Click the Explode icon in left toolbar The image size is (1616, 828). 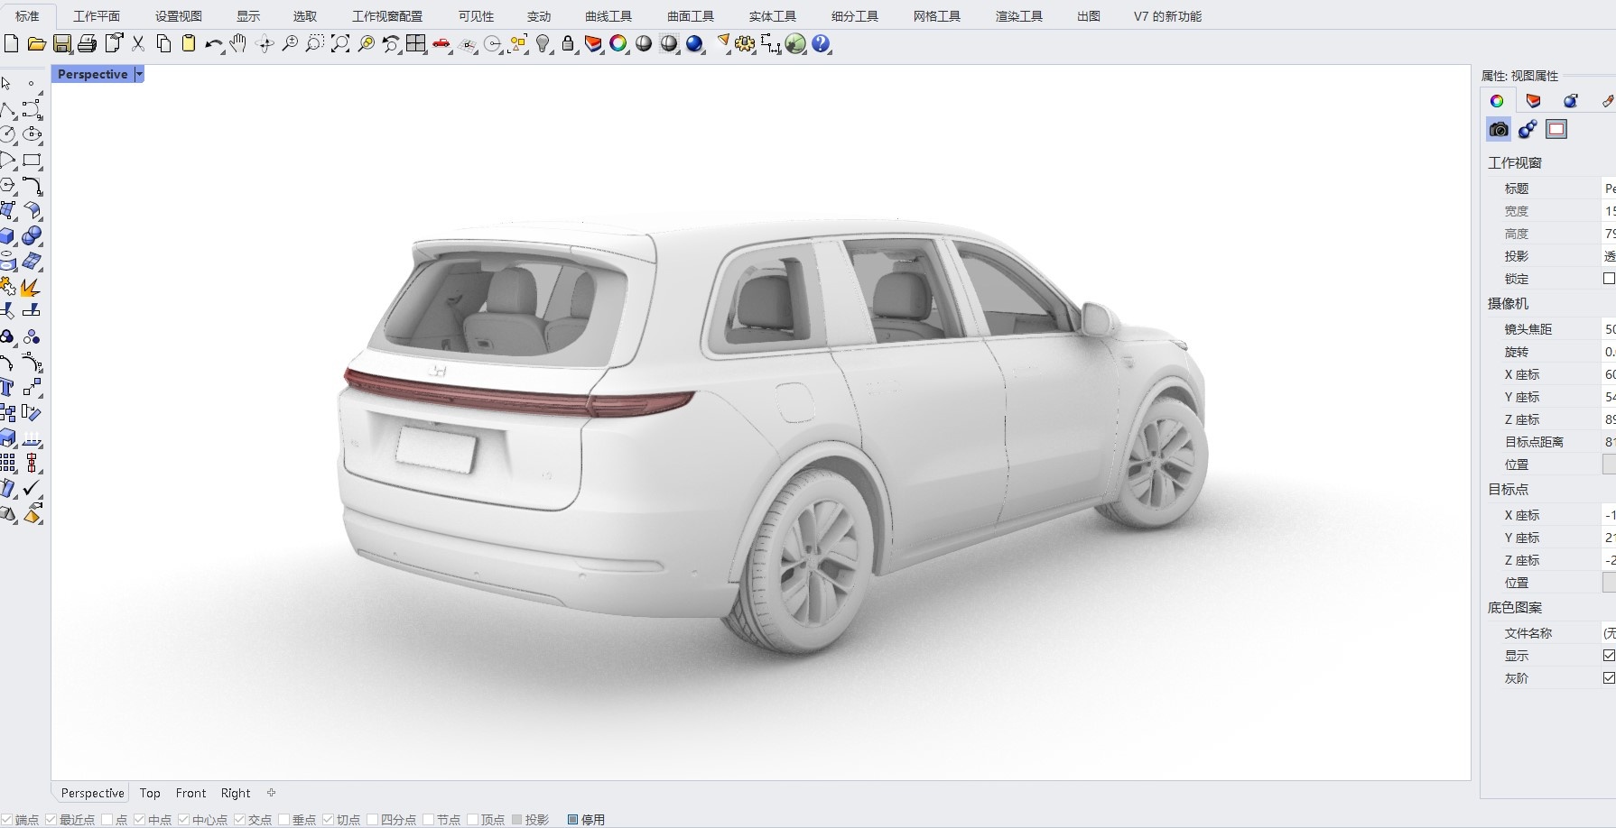tap(32, 287)
